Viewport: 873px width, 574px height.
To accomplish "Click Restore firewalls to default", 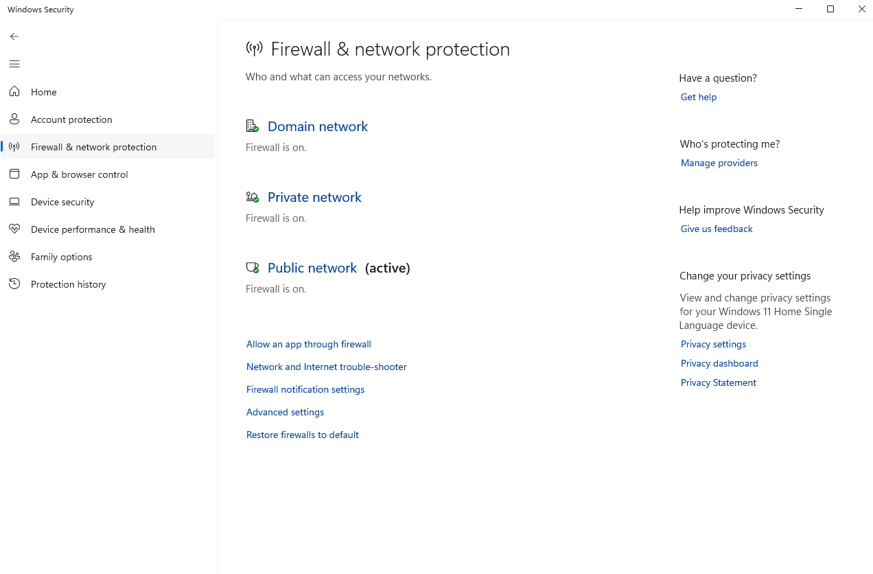I will [x=302, y=435].
